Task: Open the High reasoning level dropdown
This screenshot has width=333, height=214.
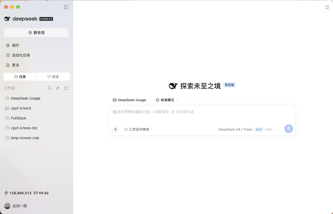Action: [x=270, y=129]
